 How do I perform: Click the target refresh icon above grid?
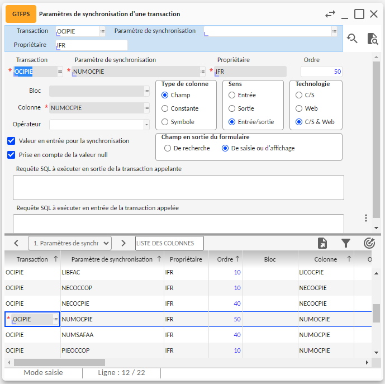tap(369, 243)
